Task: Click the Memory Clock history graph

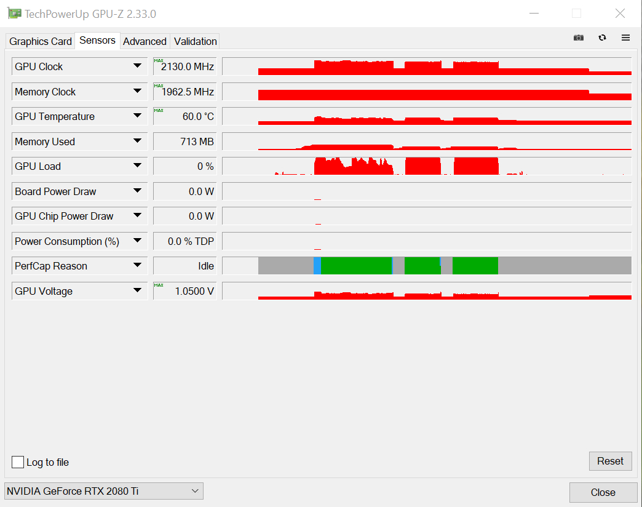Action: click(x=427, y=91)
